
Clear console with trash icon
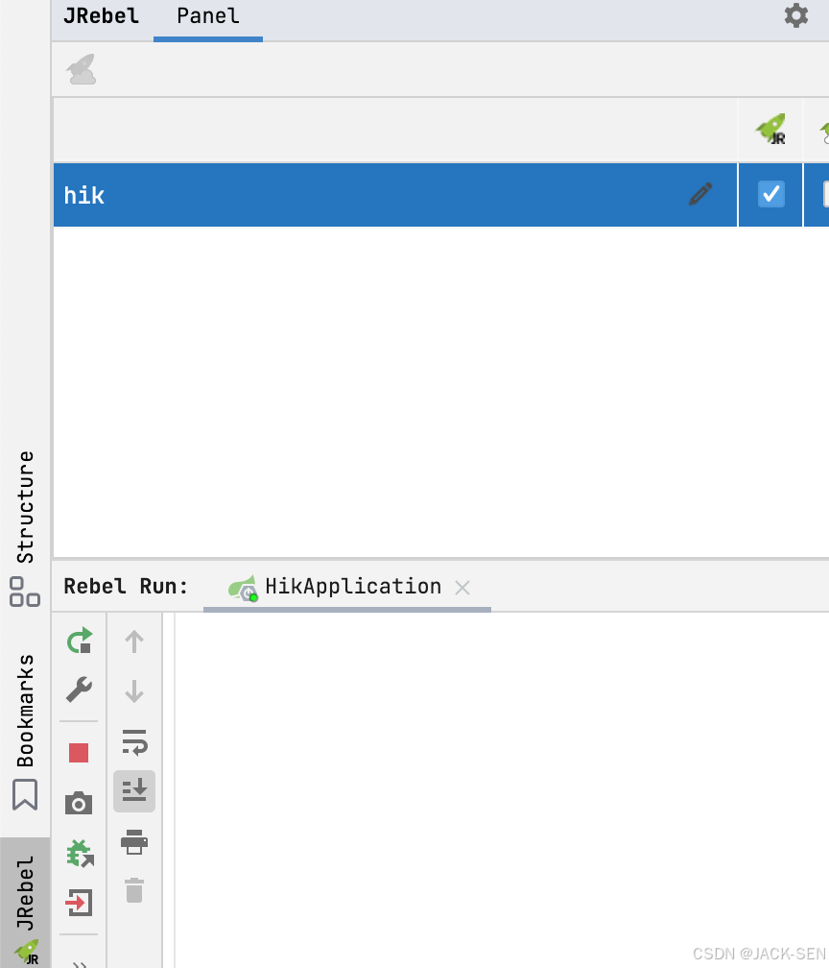tap(134, 891)
